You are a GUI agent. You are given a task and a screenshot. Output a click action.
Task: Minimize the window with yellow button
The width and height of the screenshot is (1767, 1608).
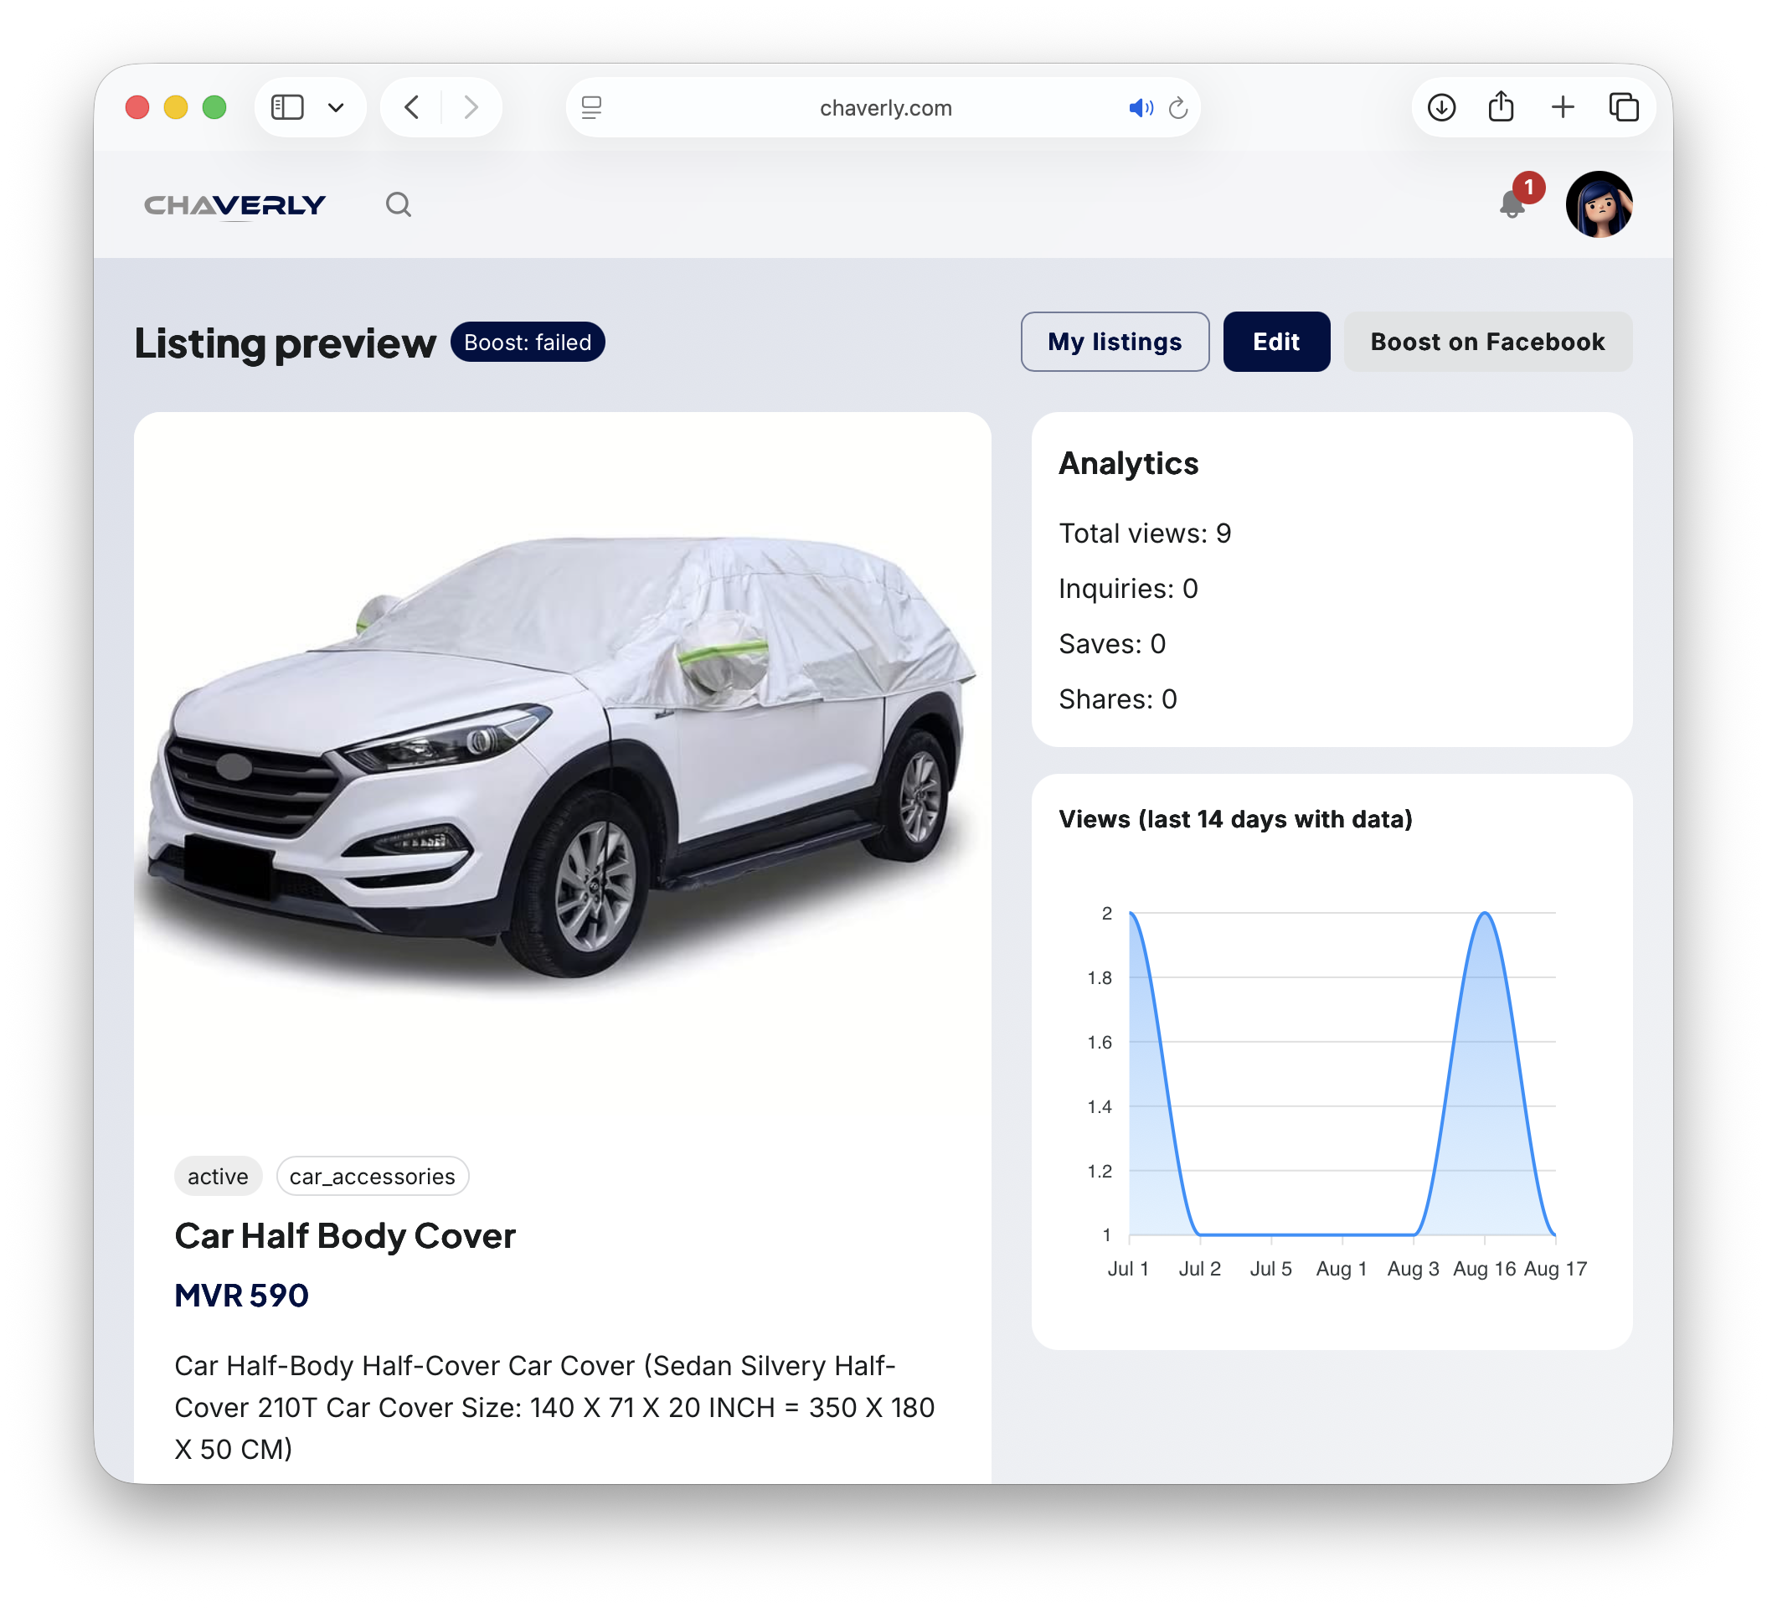pos(176,108)
